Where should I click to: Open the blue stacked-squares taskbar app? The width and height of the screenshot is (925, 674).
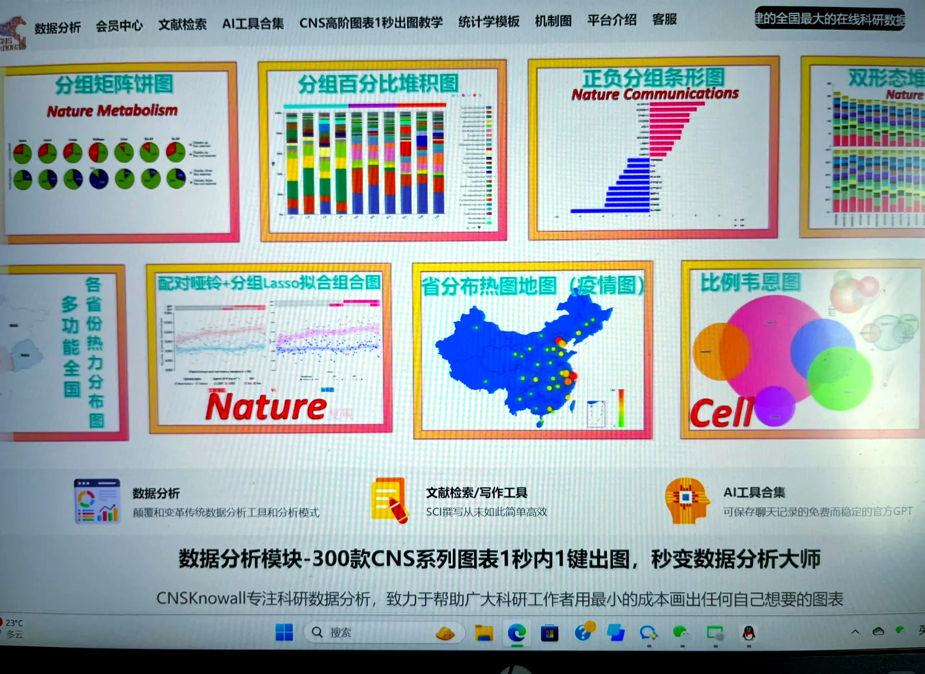pos(616,633)
